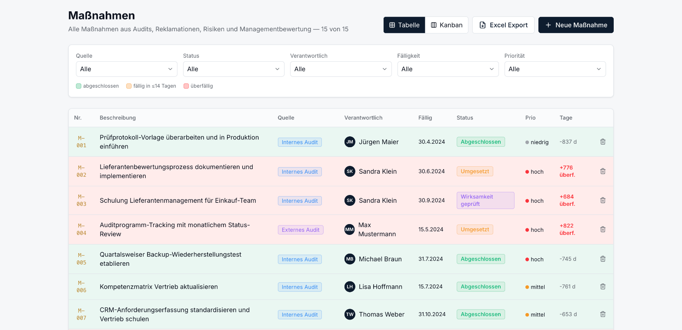Open the Quelle filter dropdown
The height and width of the screenshot is (330, 682).
127,69
